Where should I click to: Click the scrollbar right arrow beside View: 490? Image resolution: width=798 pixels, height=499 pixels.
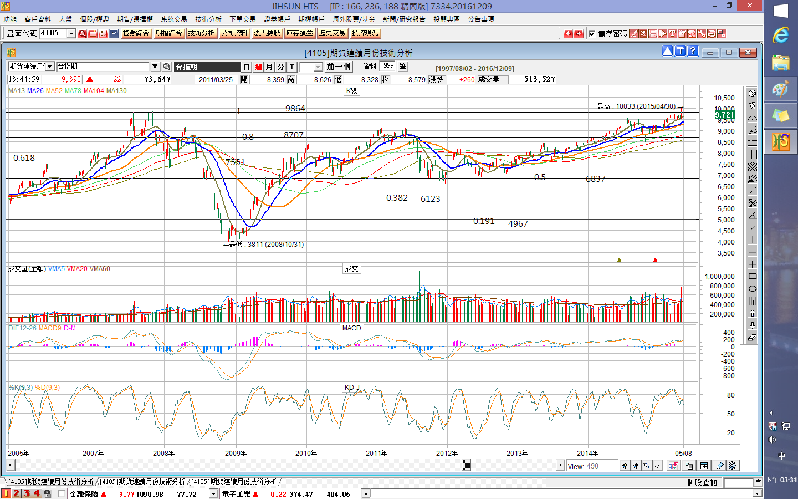pyautogui.click(x=560, y=465)
